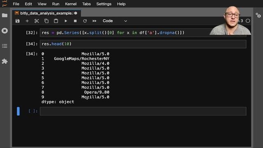This screenshot has width=263, height=148.
Task: Open the File Browser sidebar icon
Action: coord(5,16)
